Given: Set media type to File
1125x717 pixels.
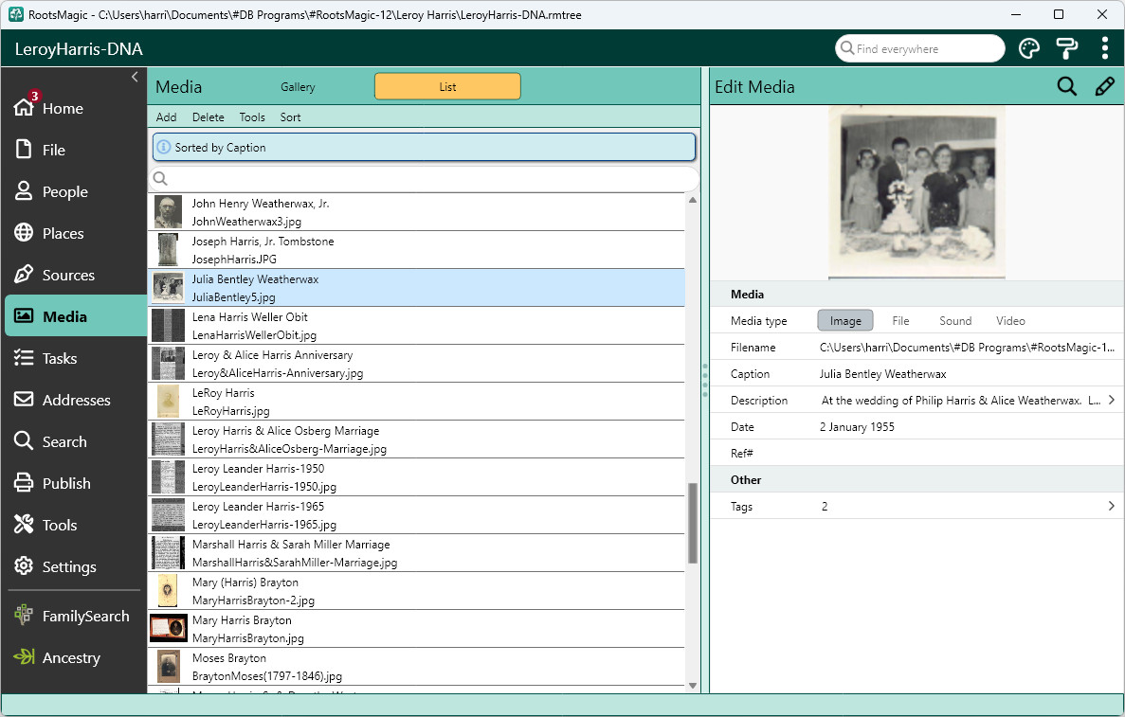Looking at the screenshot, I should (900, 320).
